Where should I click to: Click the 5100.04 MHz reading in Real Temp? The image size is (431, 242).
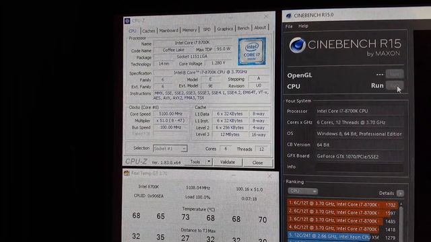pos(198,188)
